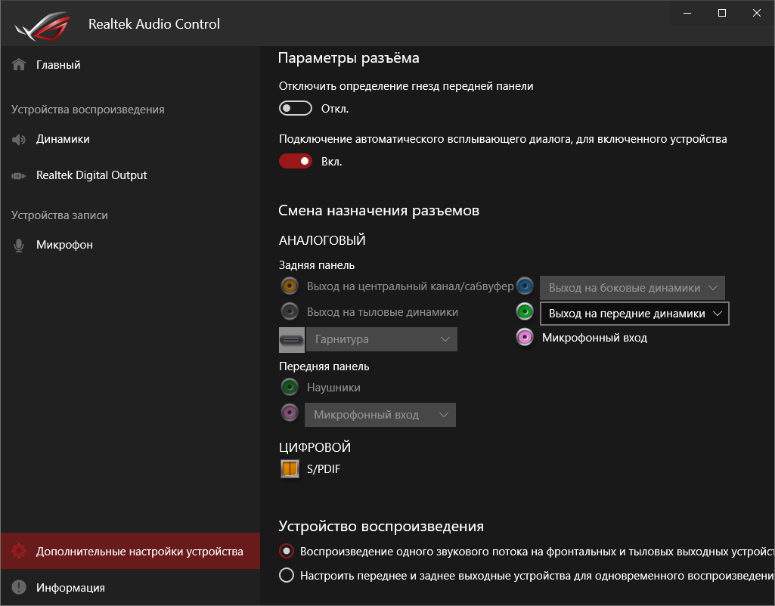This screenshot has height=606, width=775.
Task: Open the Информация page
Action: tap(70, 587)
